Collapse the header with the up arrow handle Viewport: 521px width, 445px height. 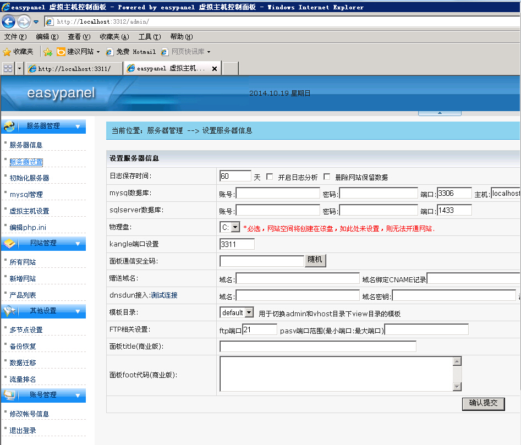tap(440, 113)
